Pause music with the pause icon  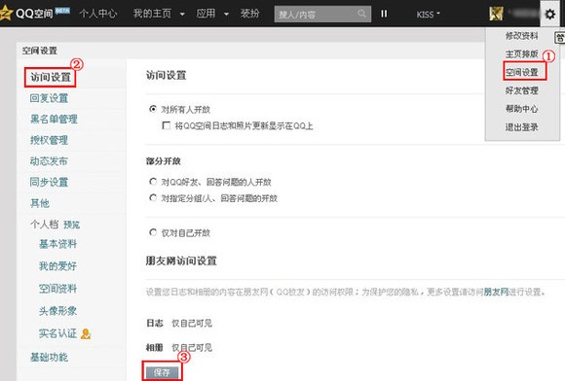click(384, 14)
